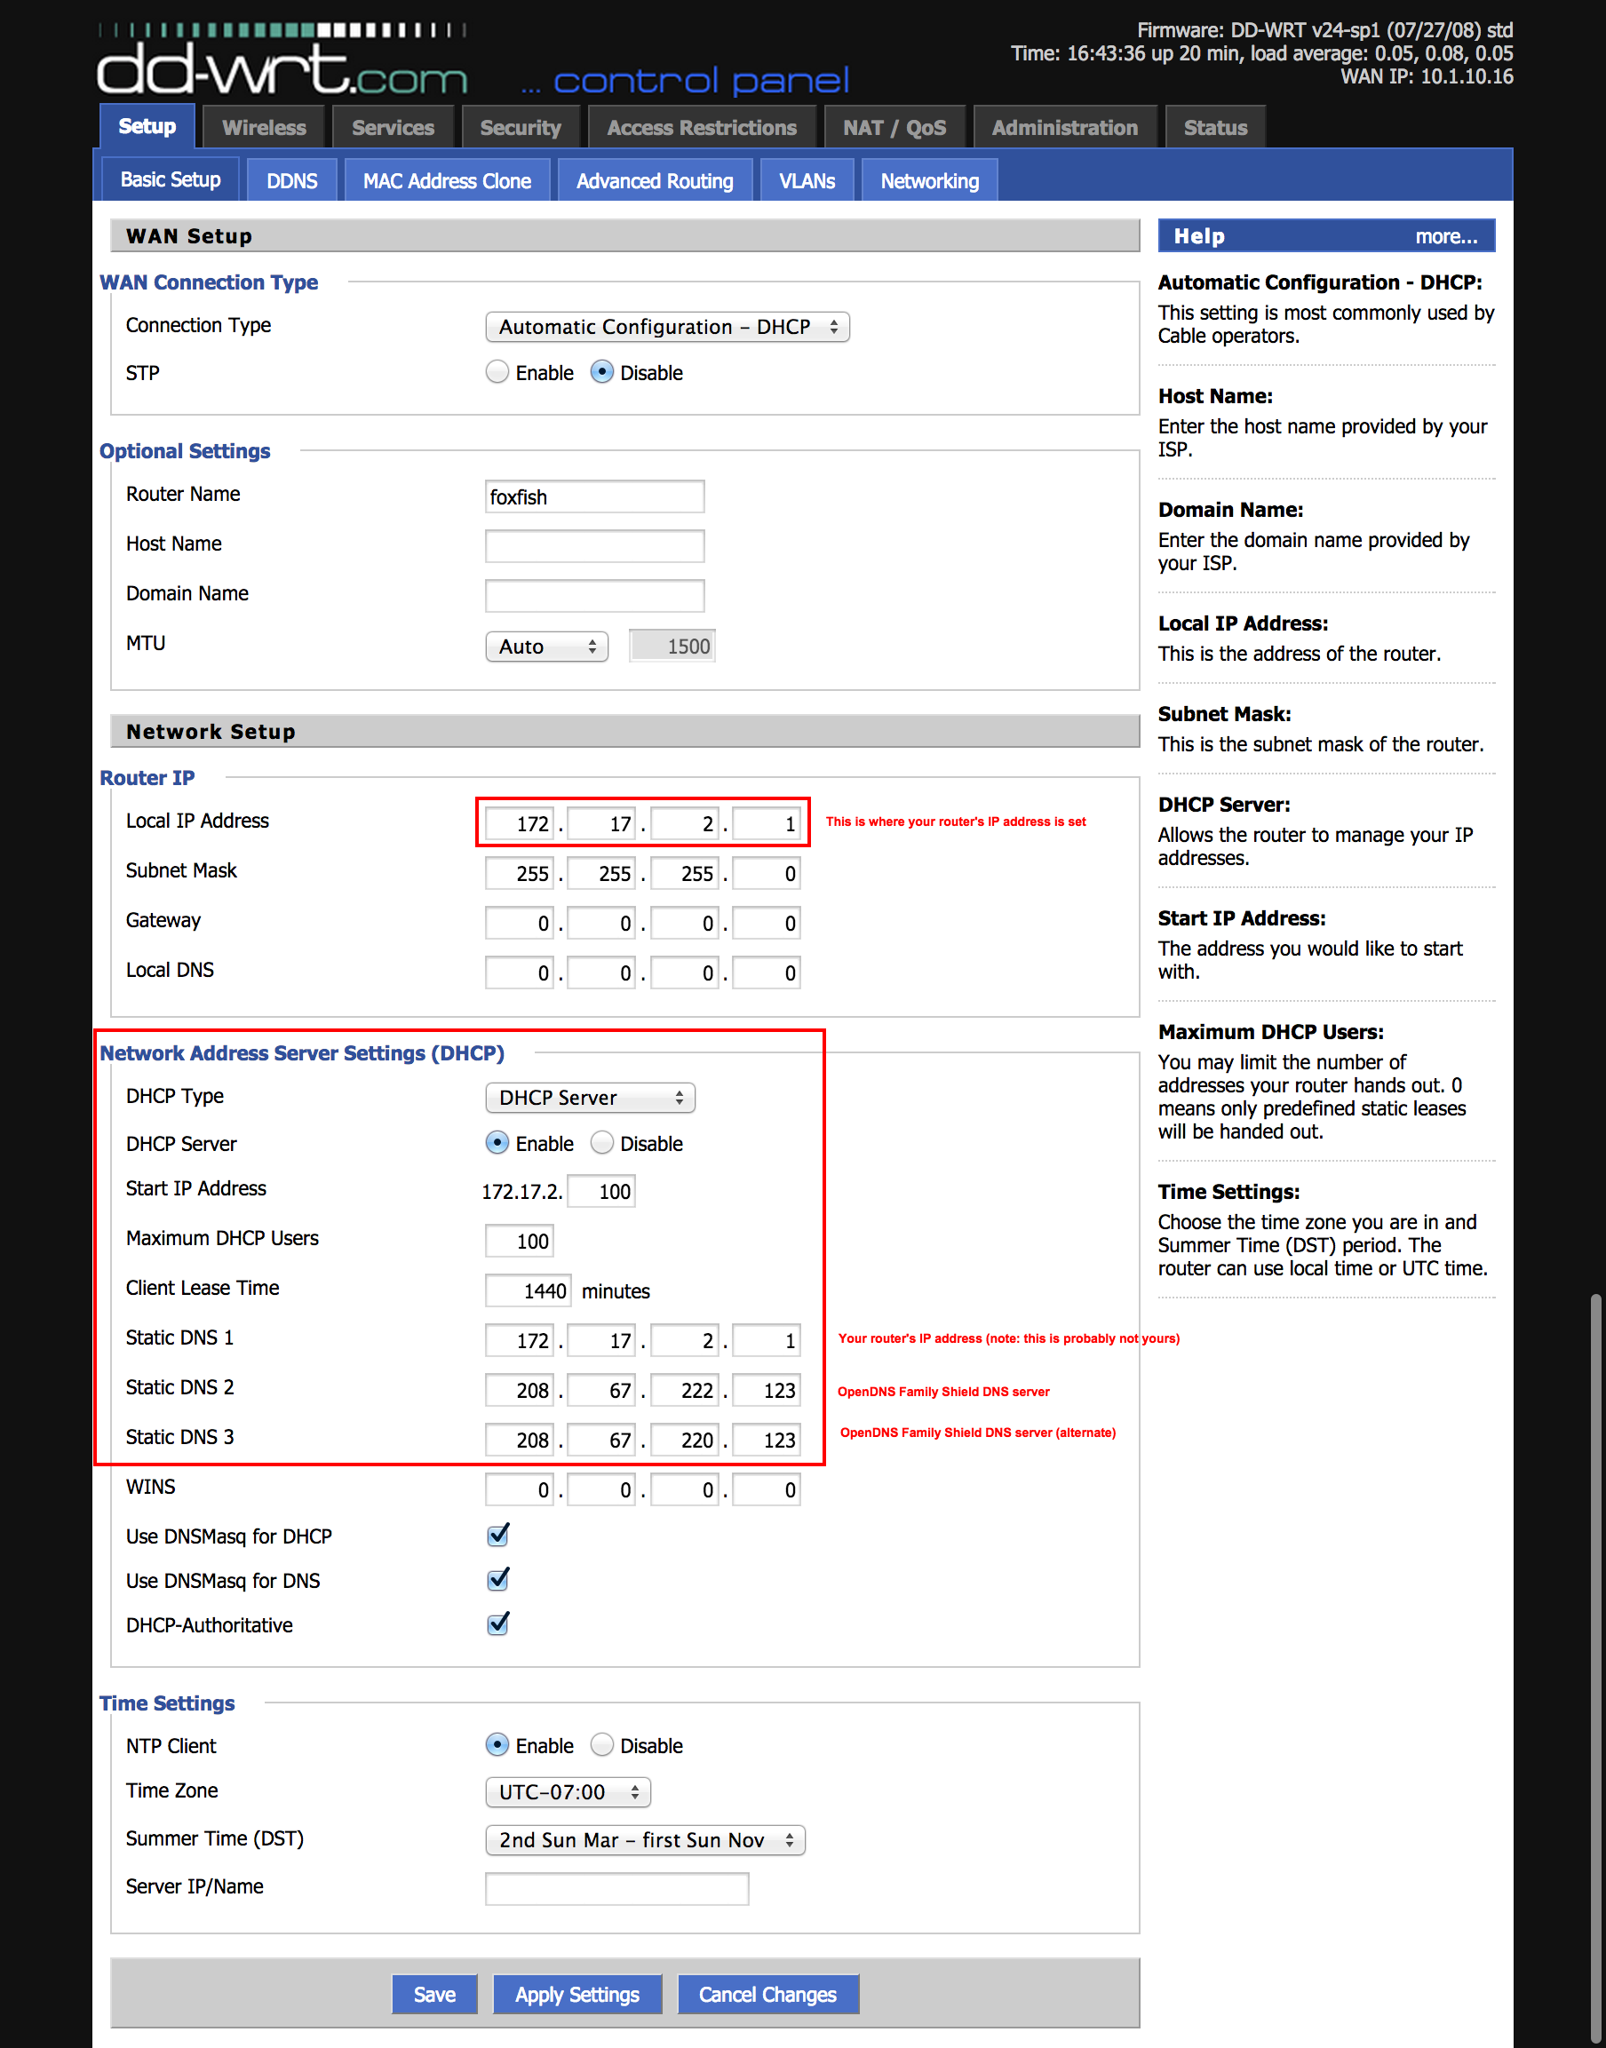
Task: Open the DDNS sub-tab
Action: coord(291,180)
